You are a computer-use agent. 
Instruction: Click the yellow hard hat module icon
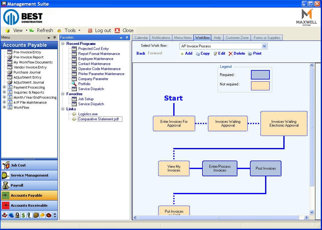pos(42,215)
